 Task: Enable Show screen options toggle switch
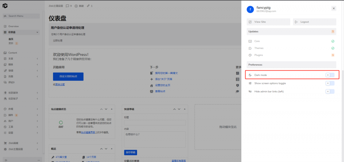pos(330,83)
